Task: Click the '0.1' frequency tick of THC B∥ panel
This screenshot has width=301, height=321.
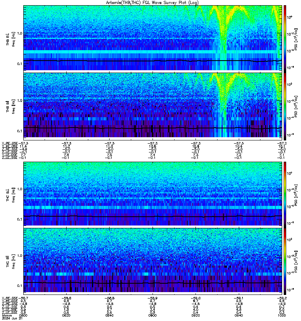Action: [20, 286]
